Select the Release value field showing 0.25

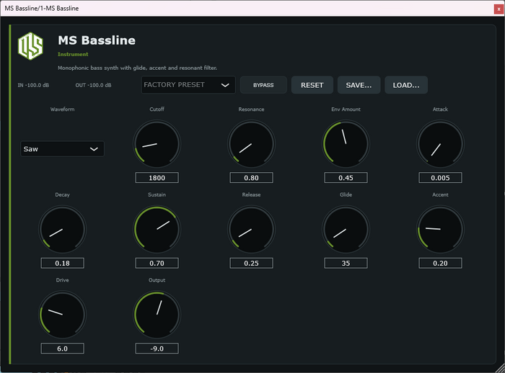251,263
